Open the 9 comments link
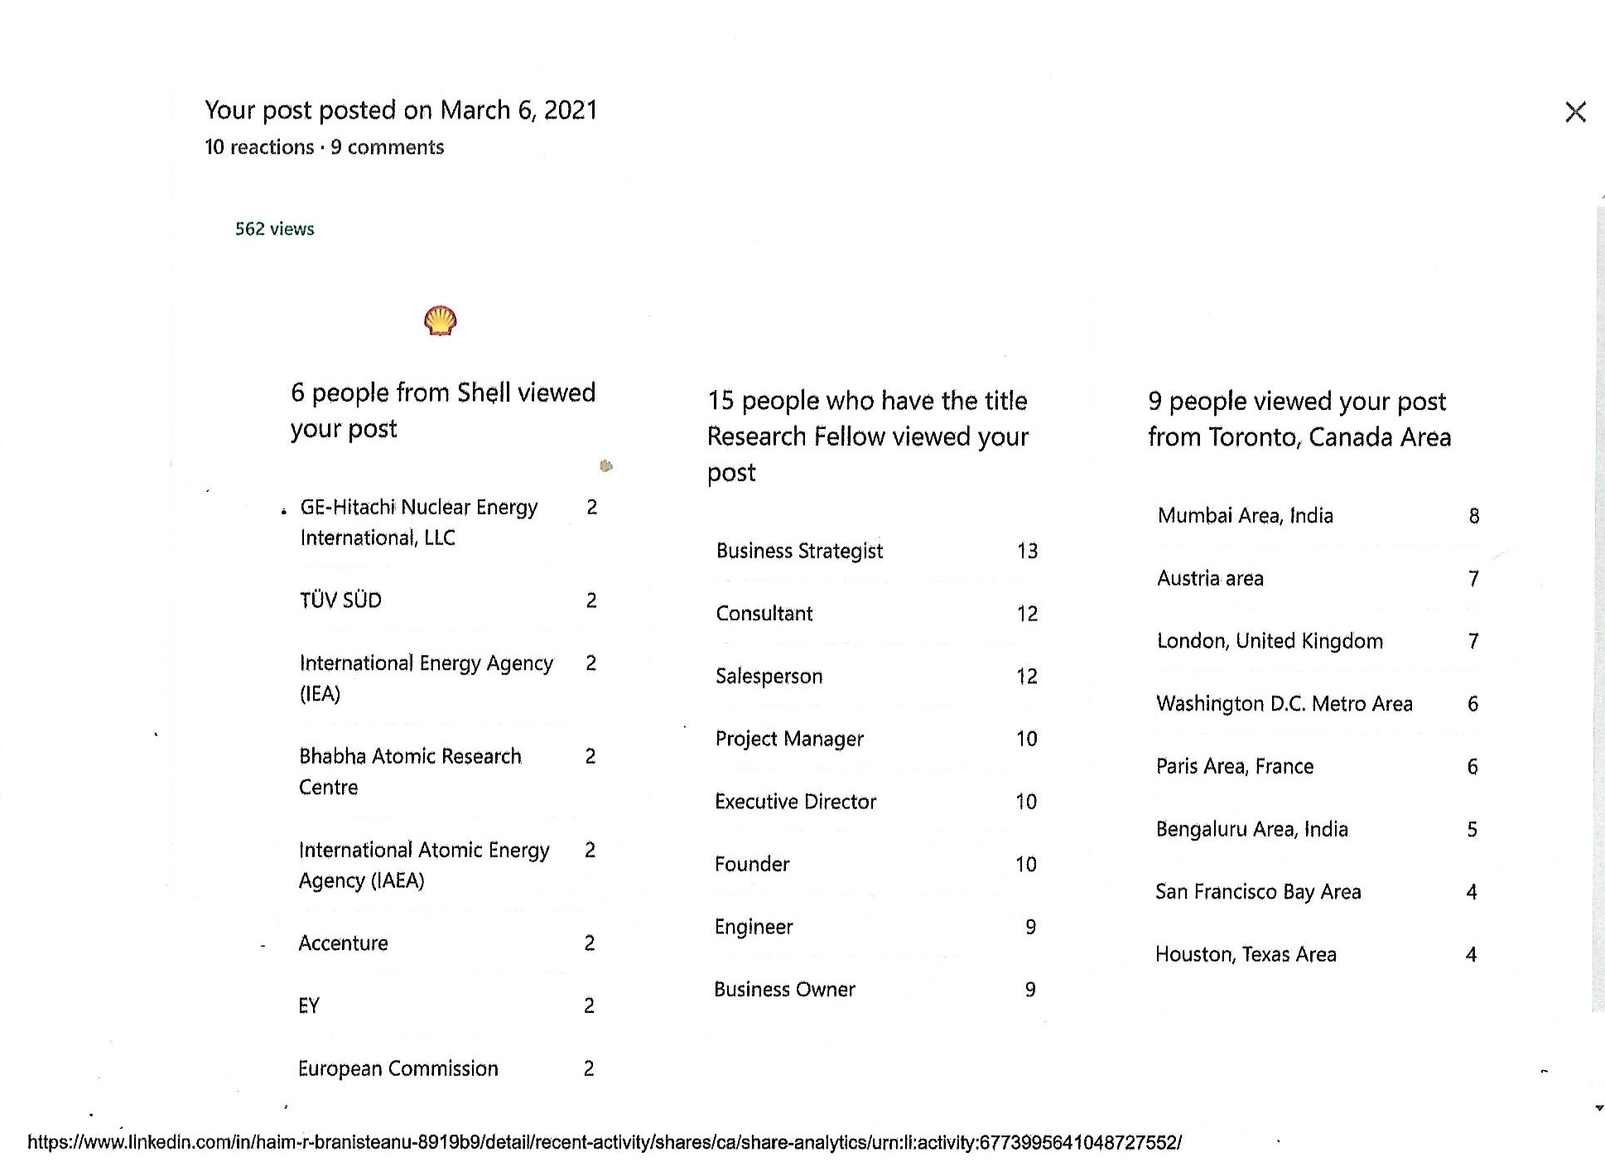The image size is (1605, 1162). [x=388, y=147]
